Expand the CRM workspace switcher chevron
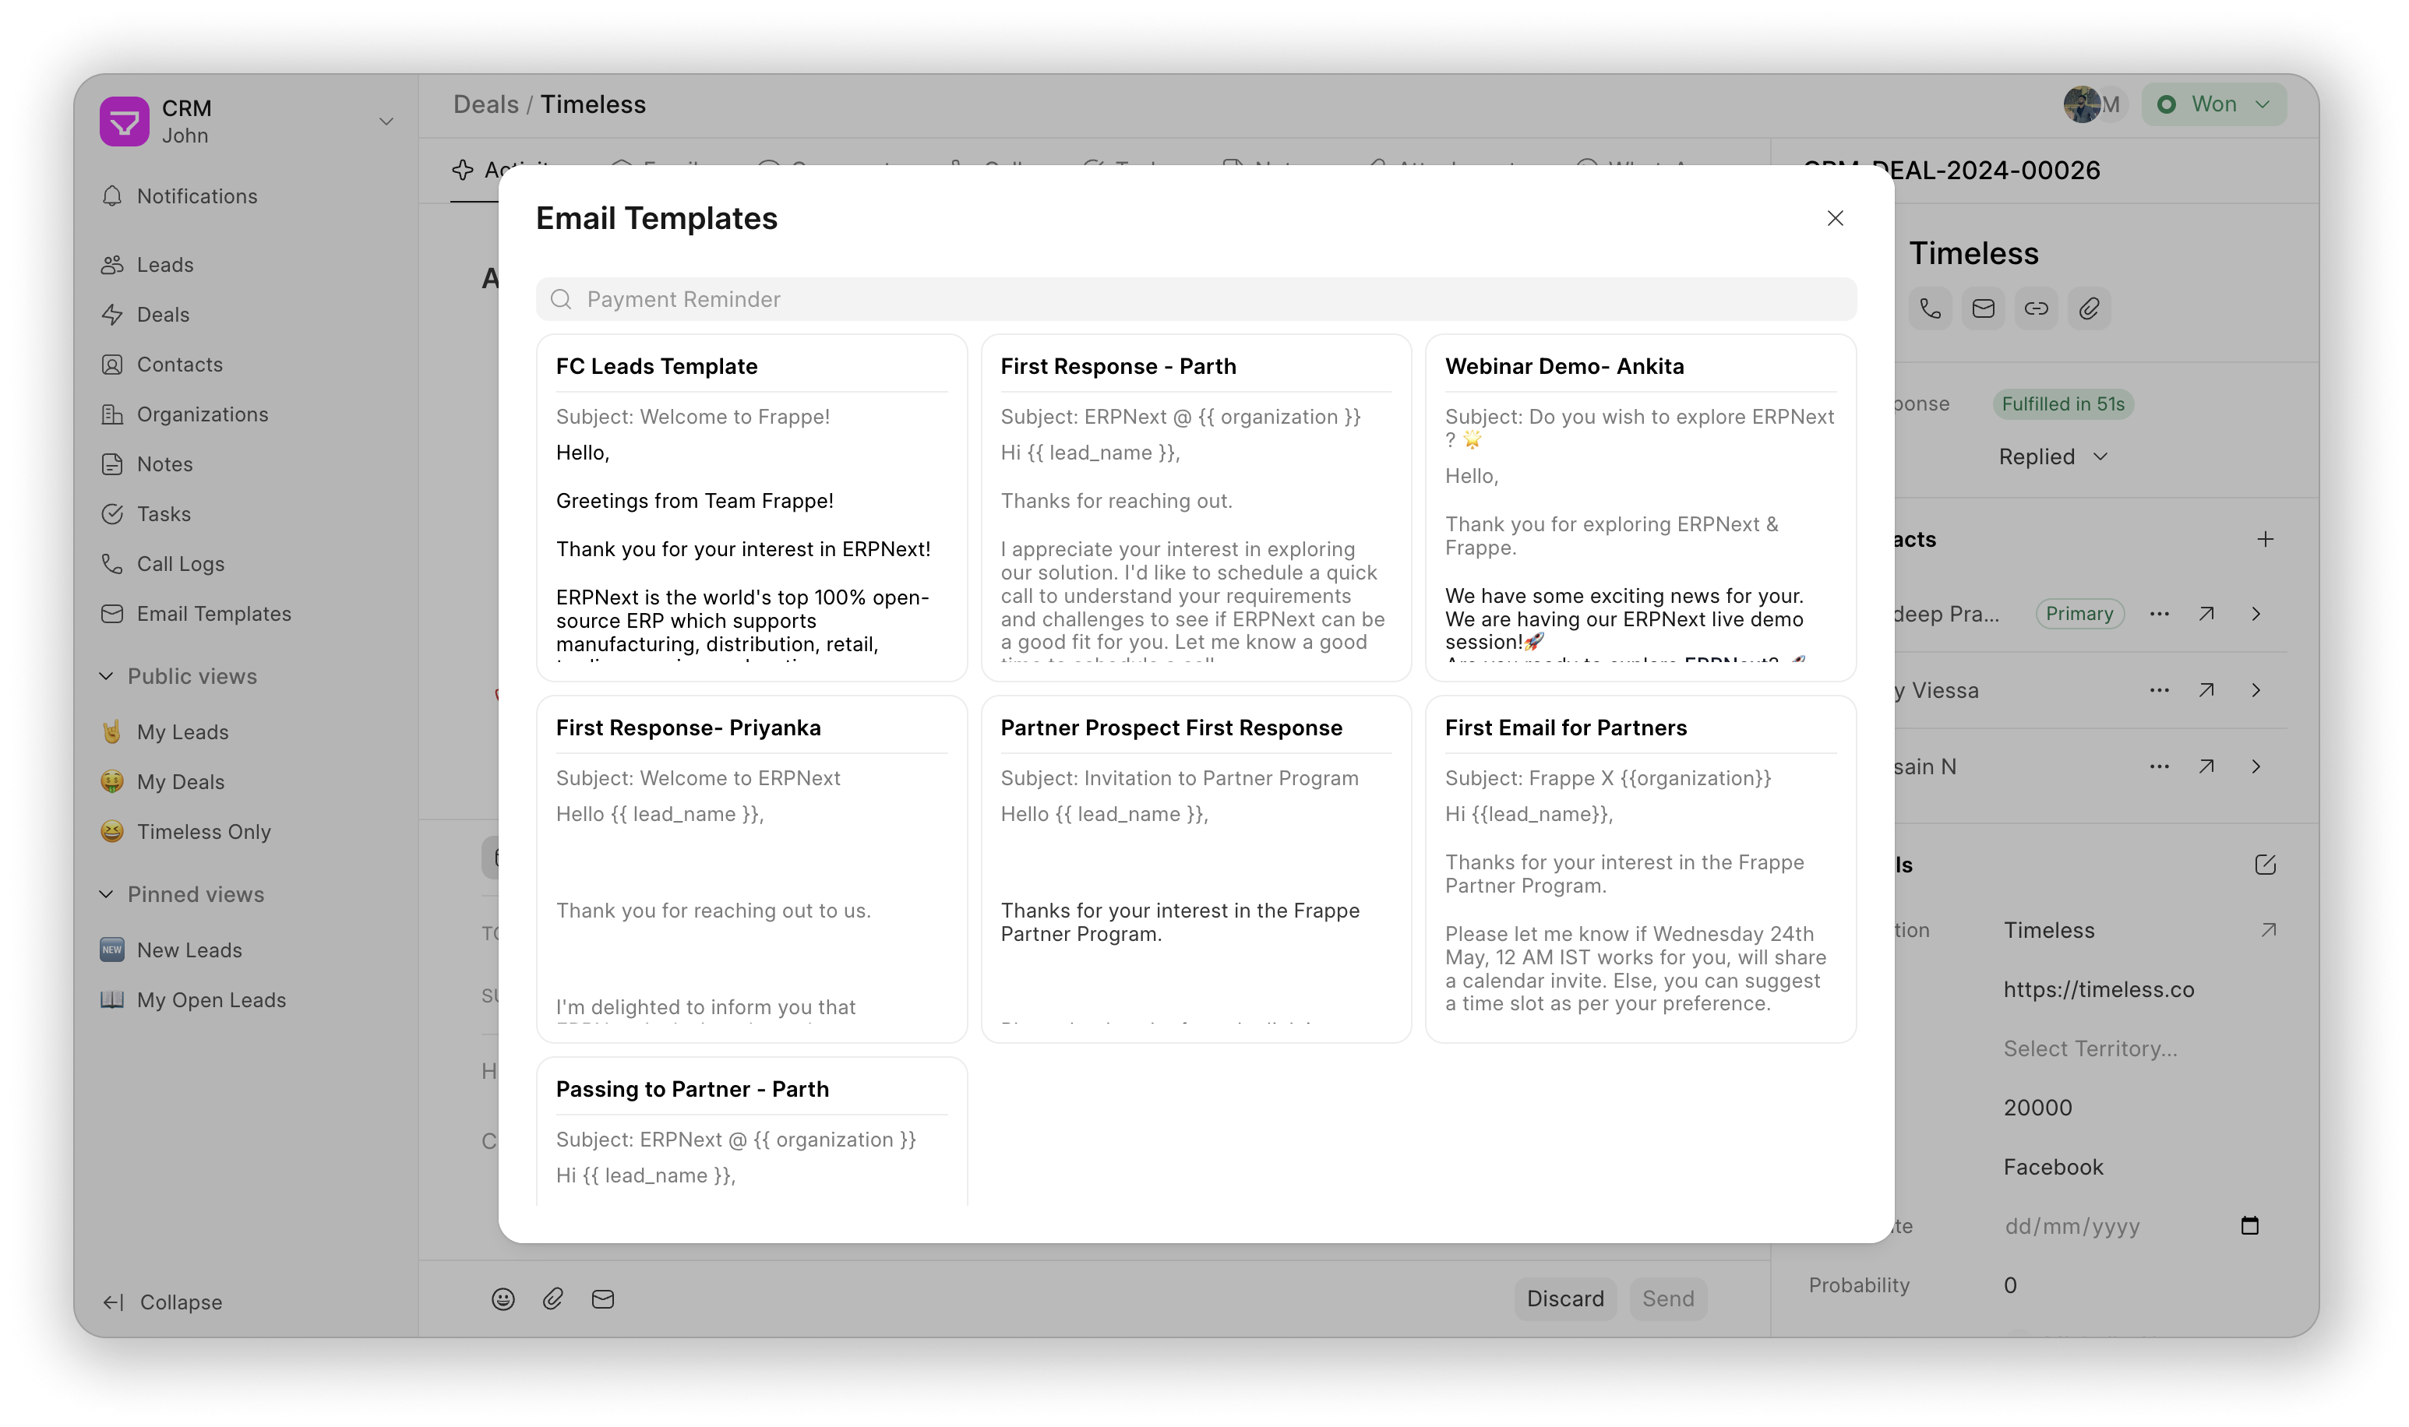This screenshot has height=1427, width=2409. (386, 122)
